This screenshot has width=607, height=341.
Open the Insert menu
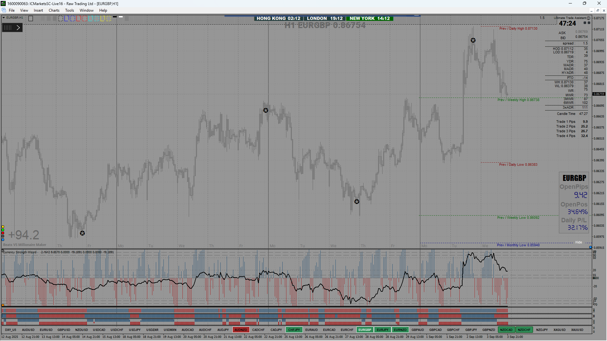click(38, 10)
